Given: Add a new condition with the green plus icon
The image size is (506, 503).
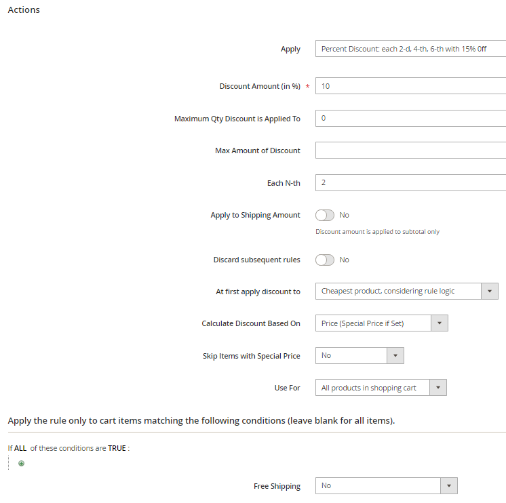Looking at the screenshot, I should coord(21,464).
